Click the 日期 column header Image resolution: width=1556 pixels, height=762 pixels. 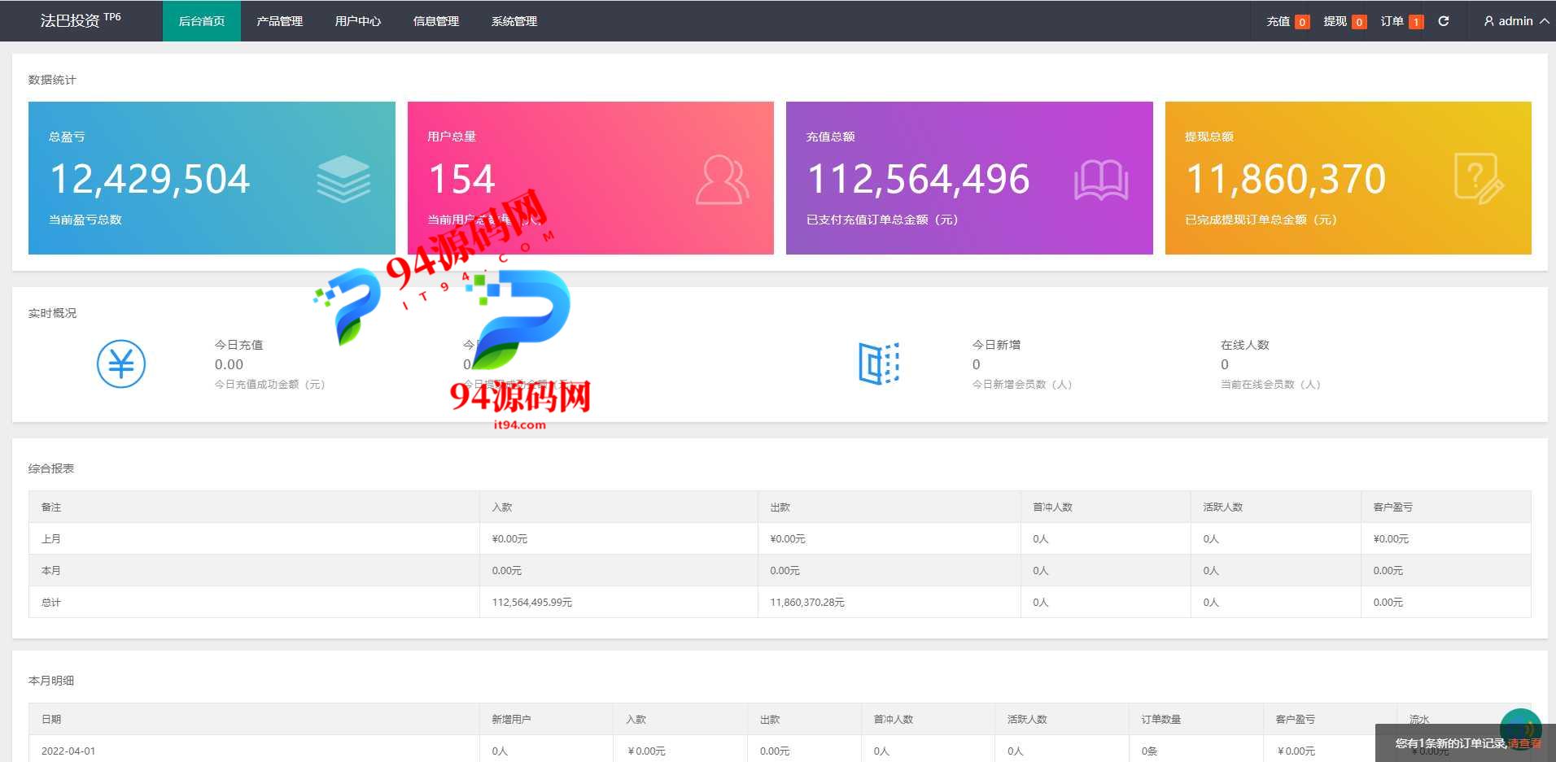(x=51, y=720)
